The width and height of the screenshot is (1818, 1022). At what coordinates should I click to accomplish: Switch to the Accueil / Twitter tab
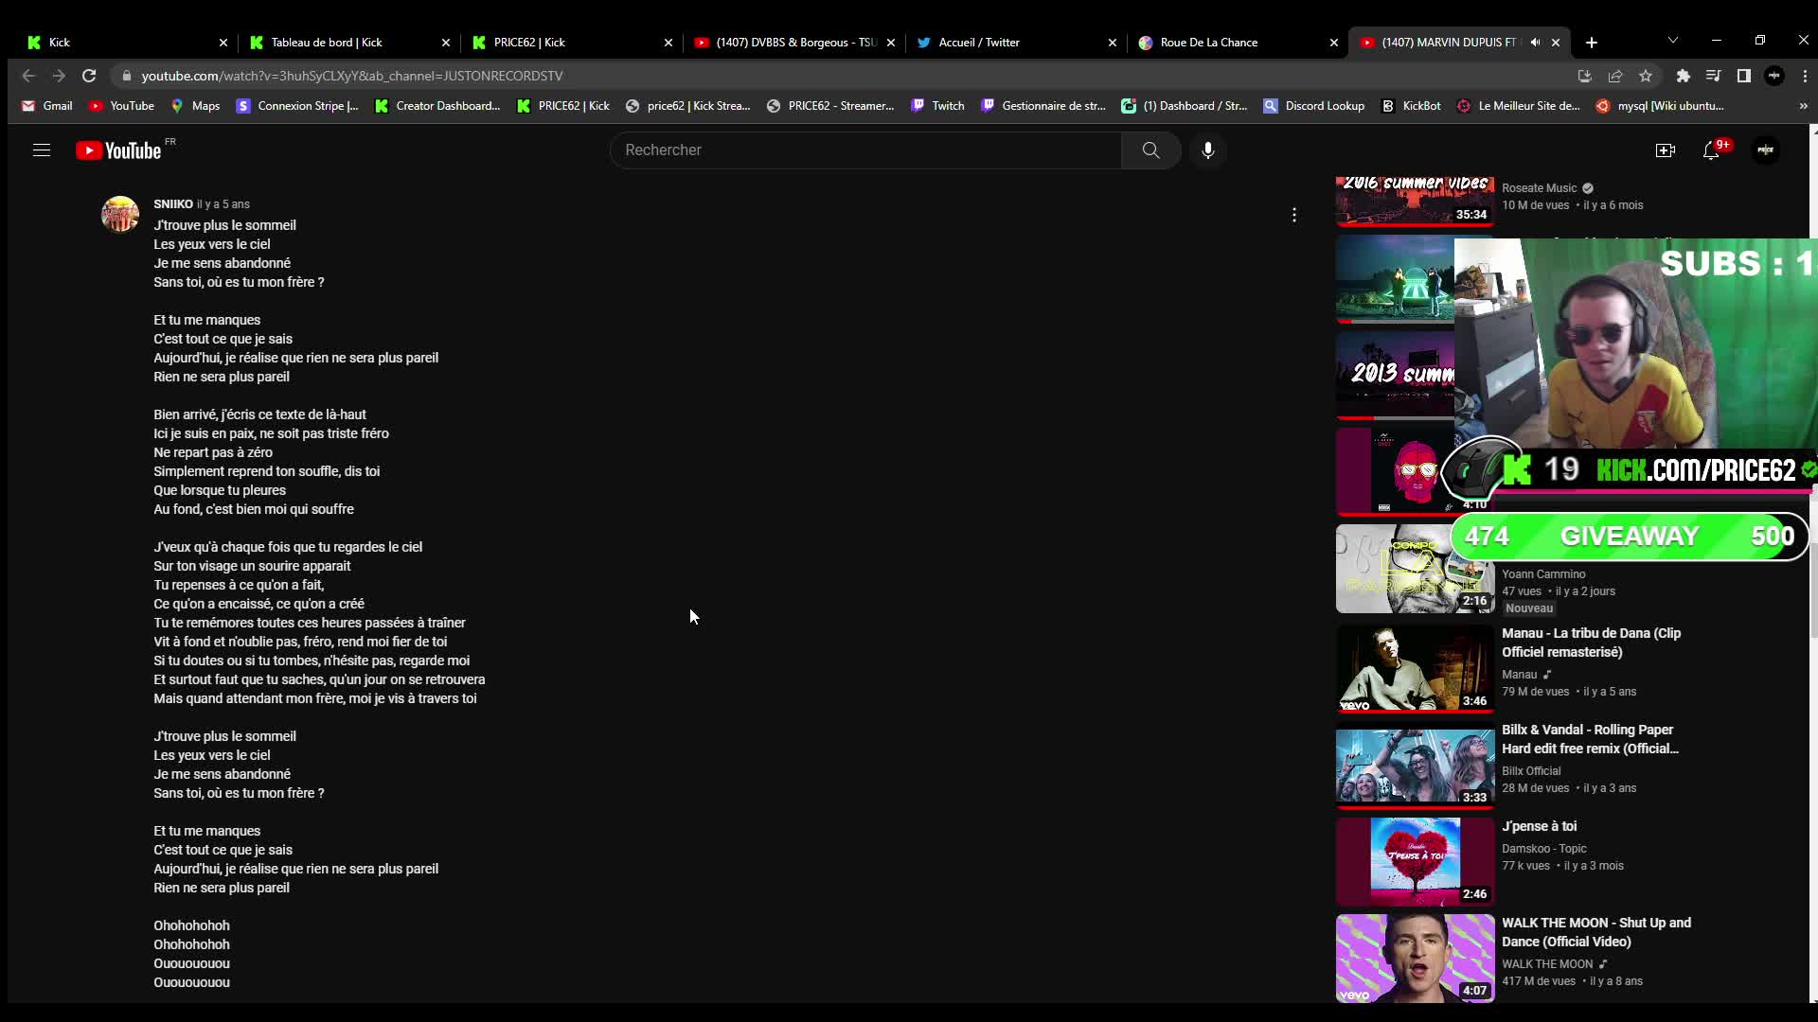click(x=1015, y=43)
